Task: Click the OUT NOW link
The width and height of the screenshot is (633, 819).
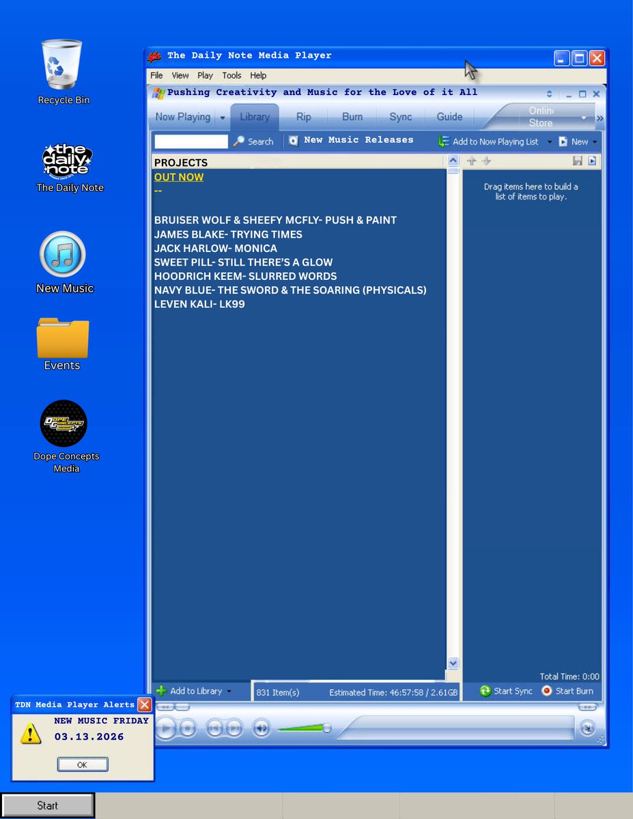Action: click(179, 177)
